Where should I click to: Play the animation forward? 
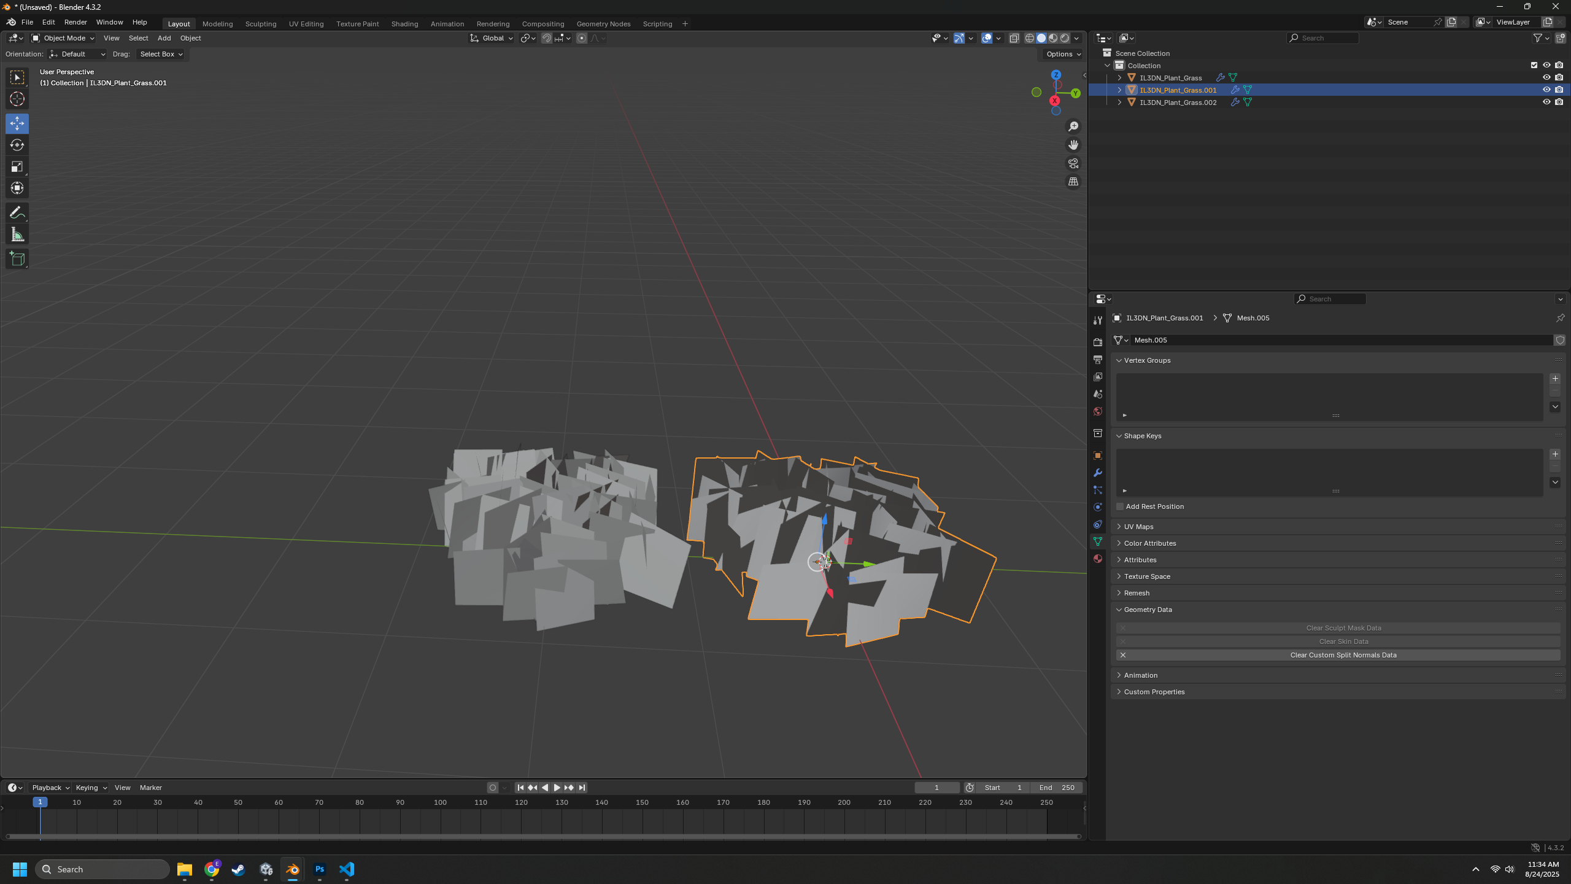tap(557, 788)
